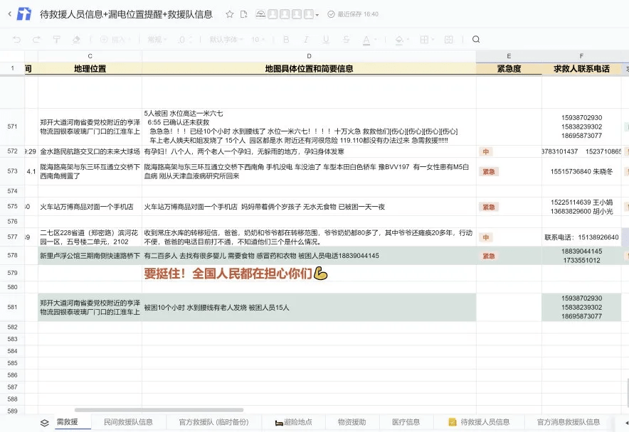The image size is (629, 432).
Task: Select row 578 header
Action: (12, 255)
